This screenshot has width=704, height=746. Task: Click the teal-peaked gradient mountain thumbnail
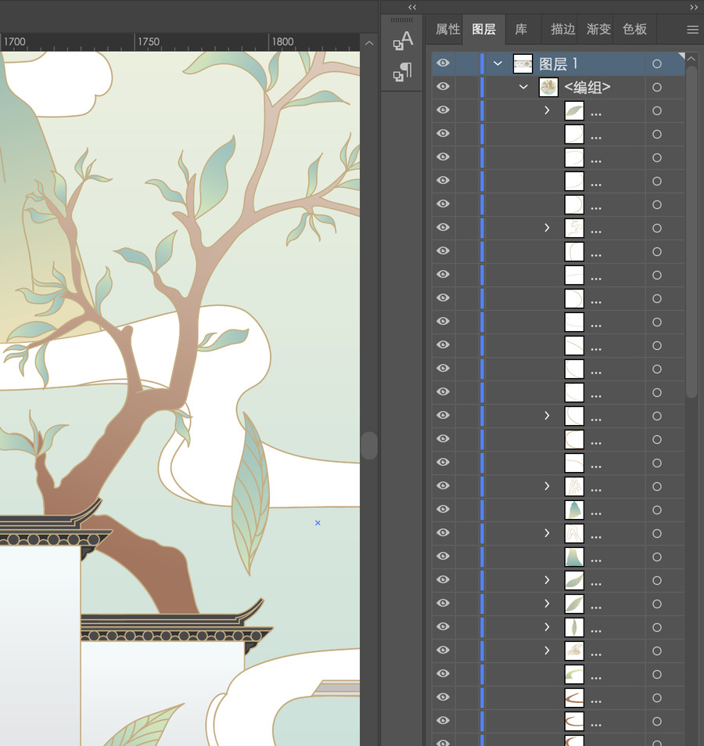(x=574, y=510)
